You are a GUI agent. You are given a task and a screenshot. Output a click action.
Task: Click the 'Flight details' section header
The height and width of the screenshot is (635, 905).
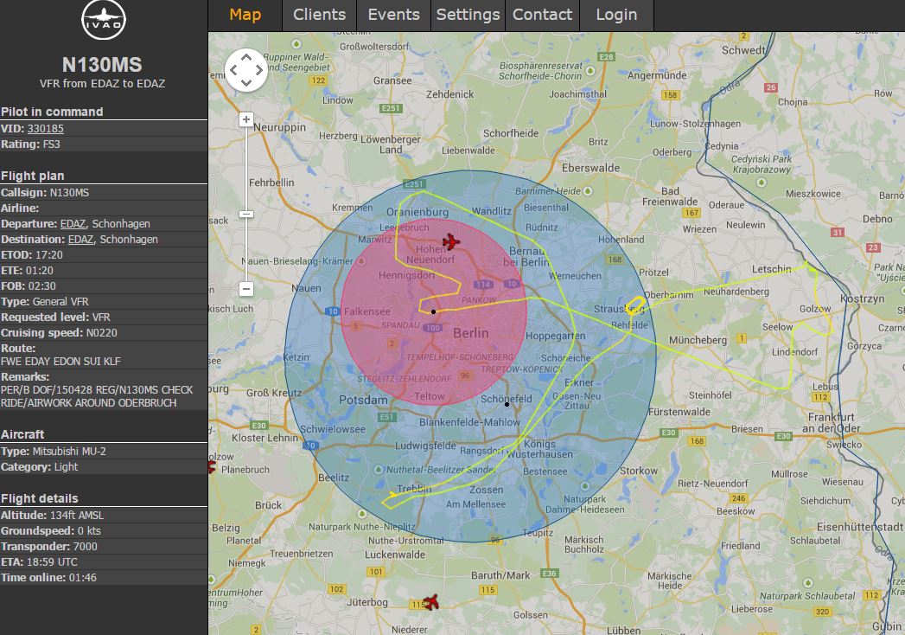click(x=39, y=498)
